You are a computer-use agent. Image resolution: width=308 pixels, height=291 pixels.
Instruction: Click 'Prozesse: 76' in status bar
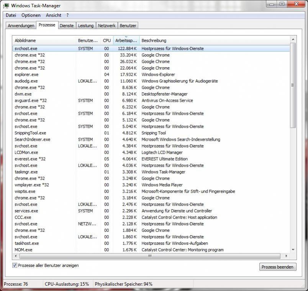(16, 284)
